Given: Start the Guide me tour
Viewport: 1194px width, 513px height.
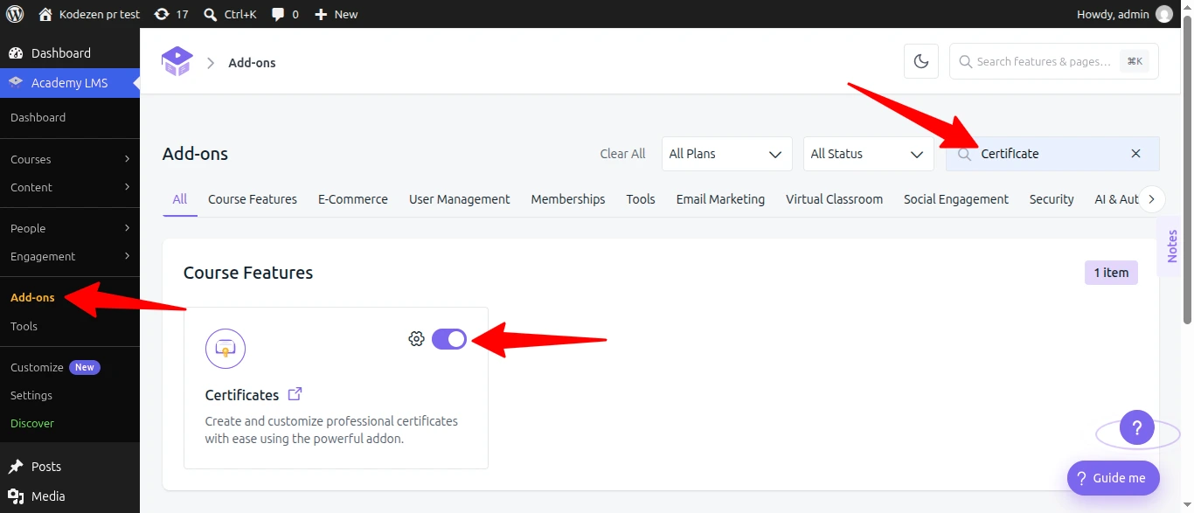Looking at the screenshot, I should (x=1114, y=478).
